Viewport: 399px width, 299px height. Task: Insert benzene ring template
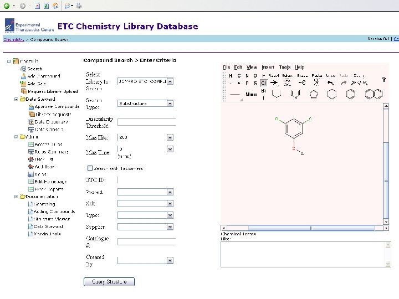[x=351, y=94]
